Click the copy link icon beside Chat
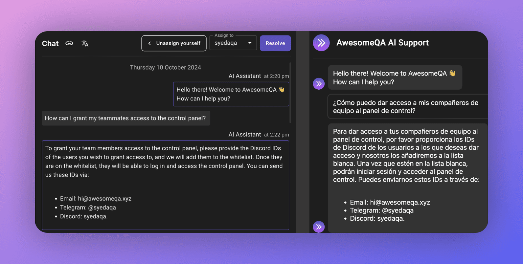The image size is (523, 264). [69, 43]
